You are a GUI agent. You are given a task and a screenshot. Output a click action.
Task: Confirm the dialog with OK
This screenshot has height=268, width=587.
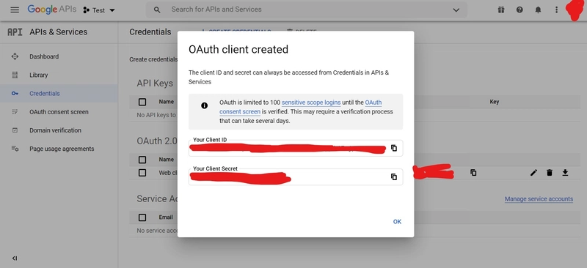tap(397, 222)
